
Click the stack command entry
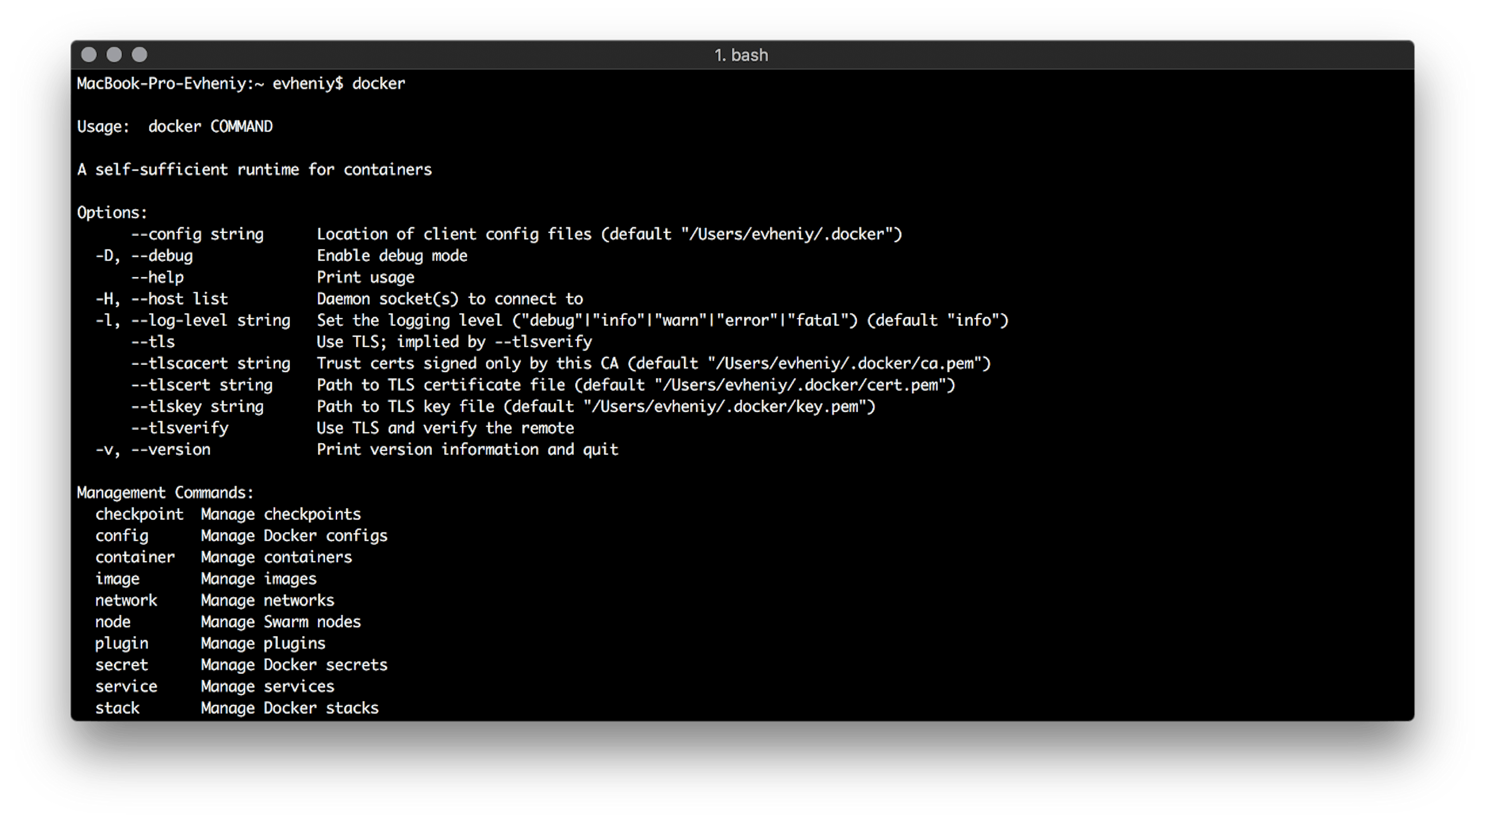pos(118,708)
